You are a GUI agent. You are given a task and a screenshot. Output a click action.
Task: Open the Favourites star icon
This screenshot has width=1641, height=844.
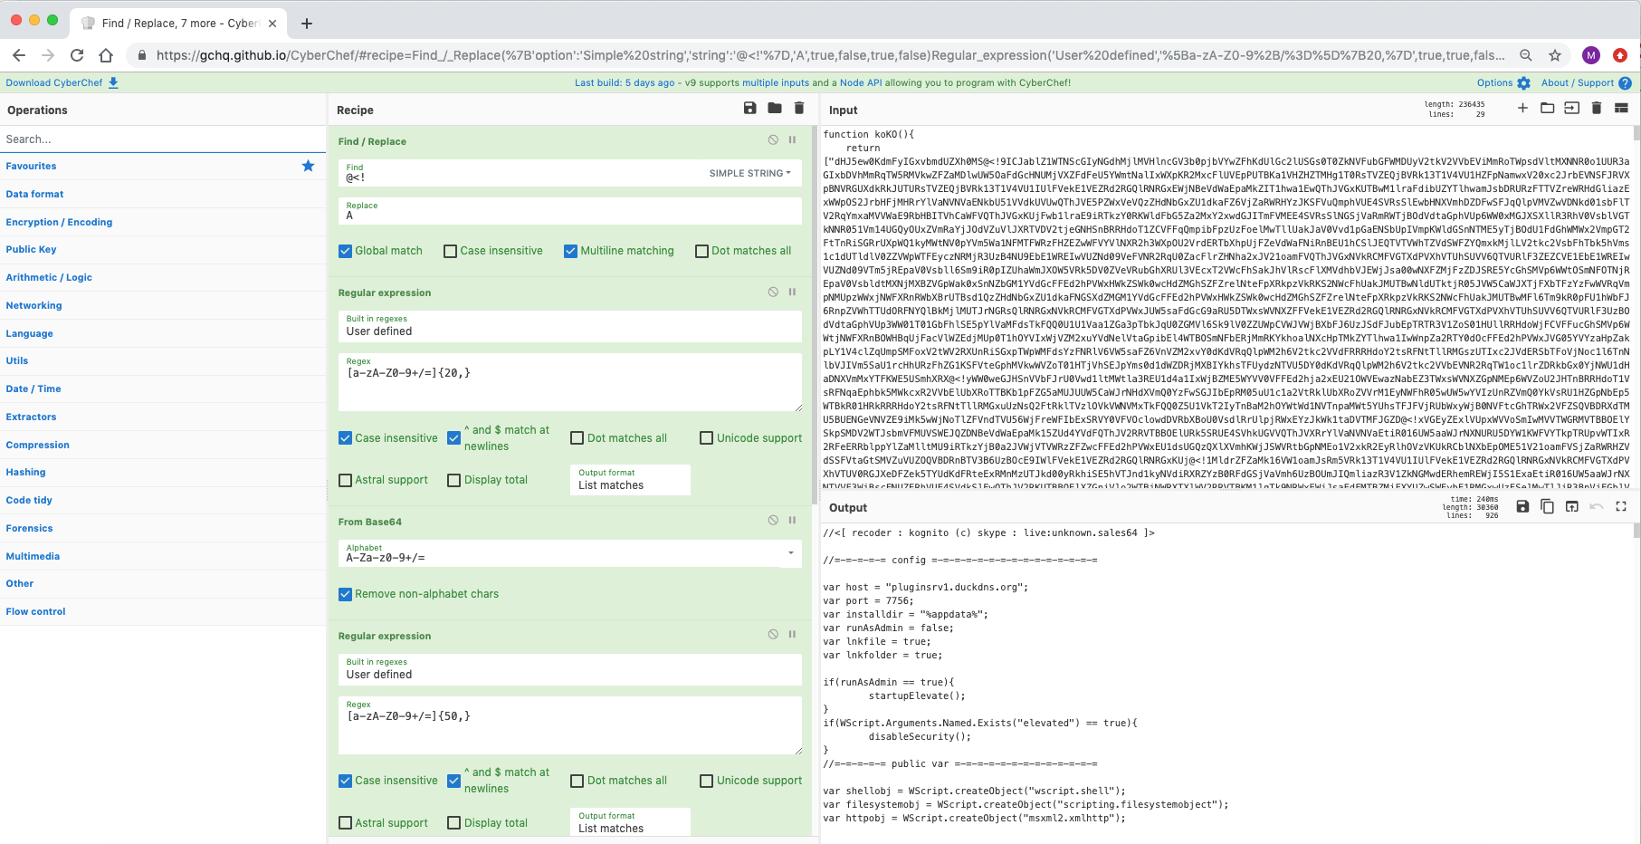click(308, 166)
